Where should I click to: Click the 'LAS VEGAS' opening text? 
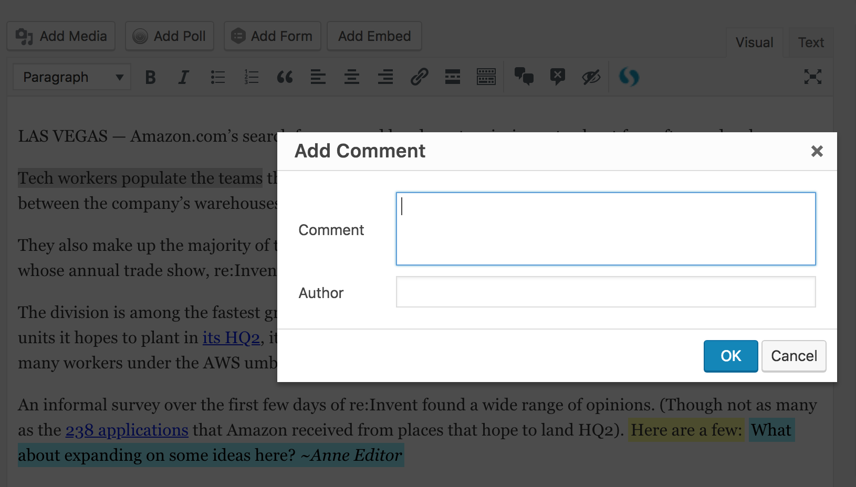coord(63,136)
